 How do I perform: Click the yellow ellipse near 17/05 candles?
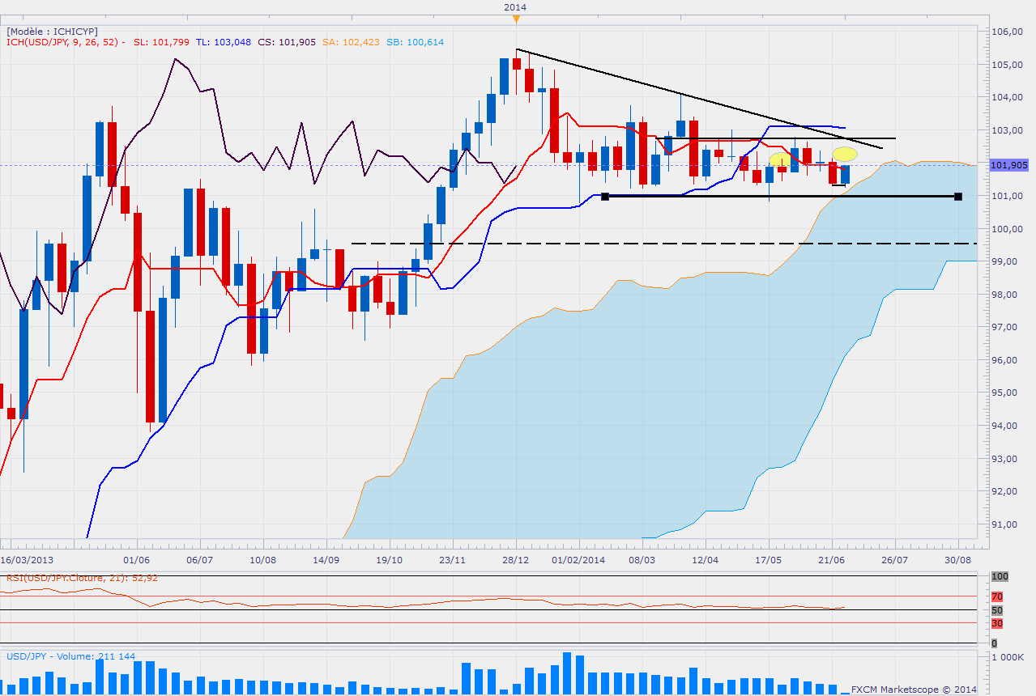pos(780,159)
